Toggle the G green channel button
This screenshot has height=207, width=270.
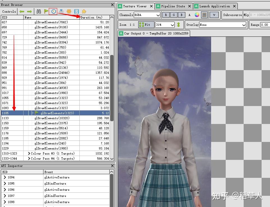tap(174, 15)
